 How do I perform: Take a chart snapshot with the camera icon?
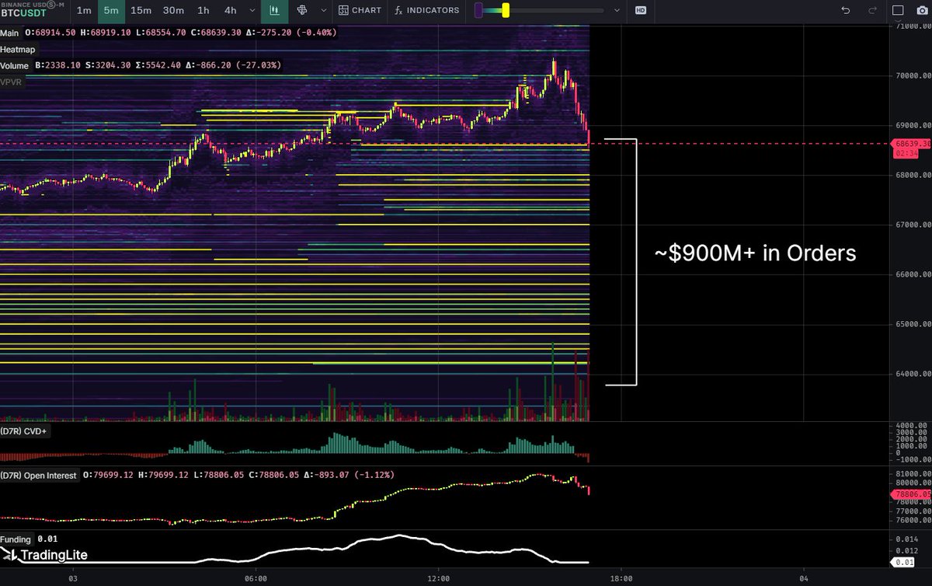coord(921,9)
